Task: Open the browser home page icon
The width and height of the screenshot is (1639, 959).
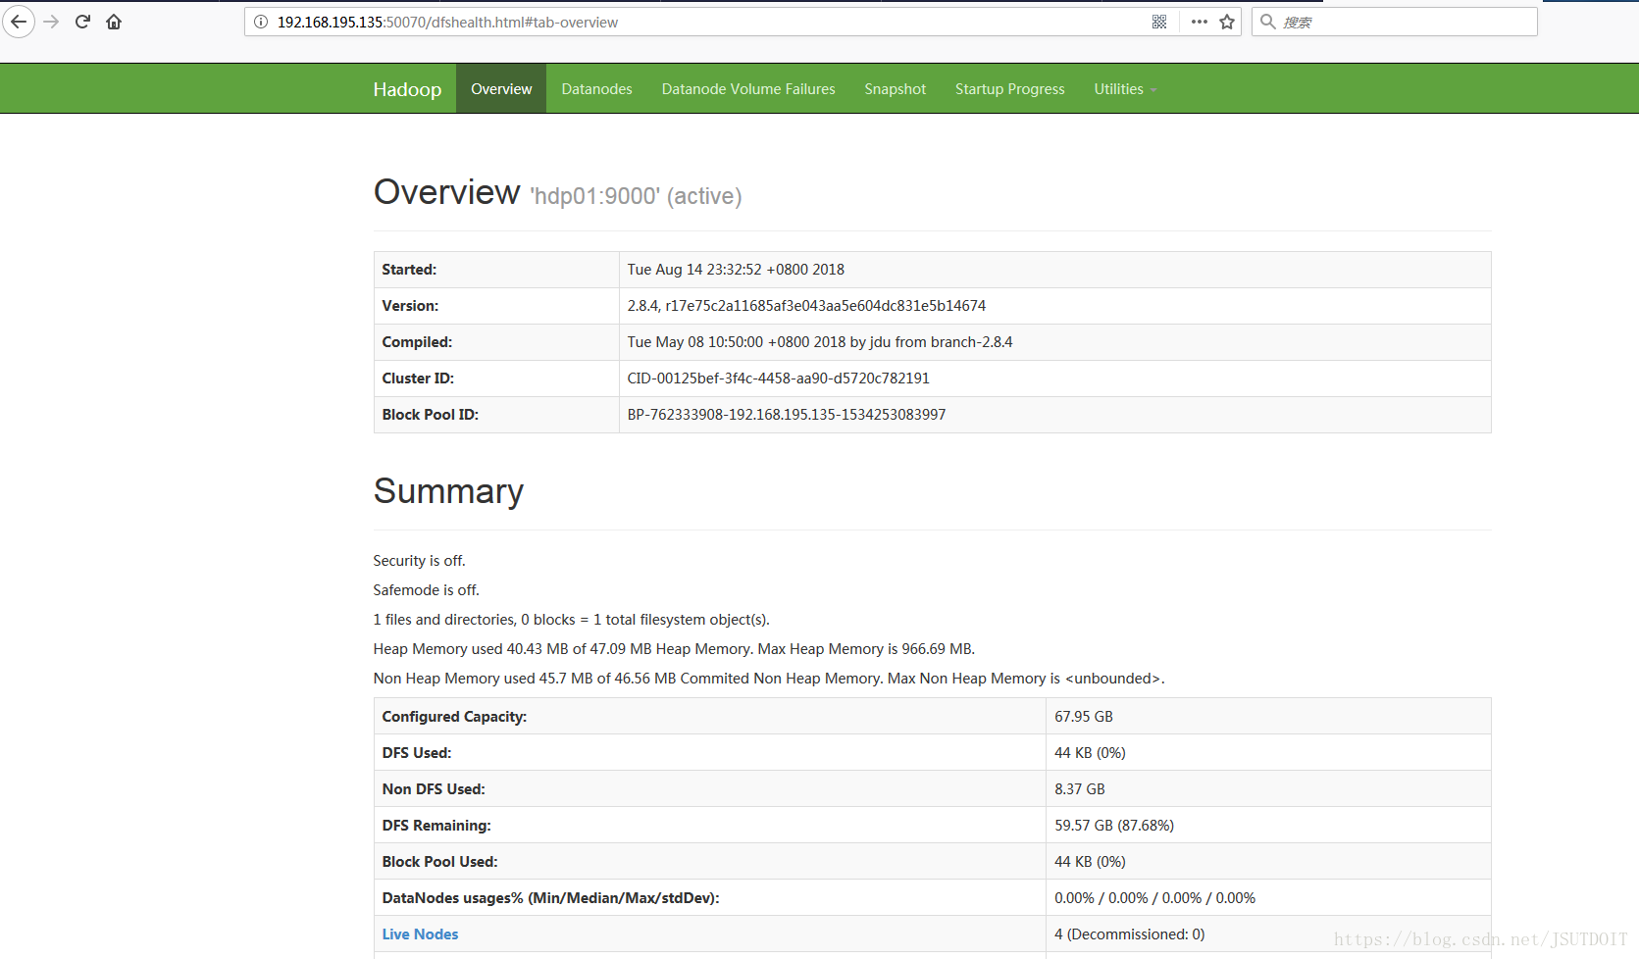Action: pos(114,22)
